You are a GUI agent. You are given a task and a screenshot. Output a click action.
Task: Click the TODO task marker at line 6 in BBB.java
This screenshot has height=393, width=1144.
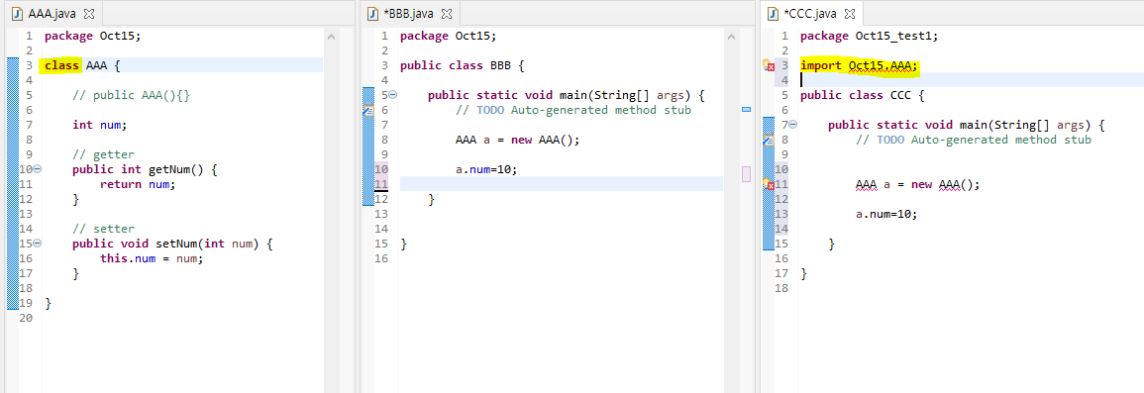tap(368, 110)
